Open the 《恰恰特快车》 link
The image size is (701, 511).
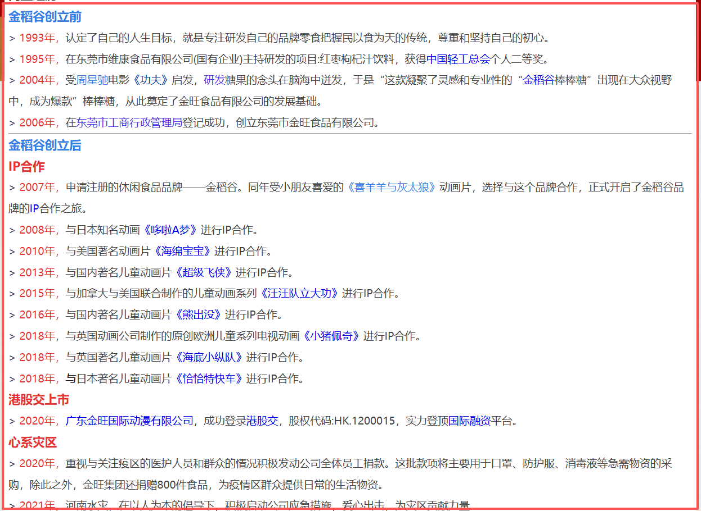pyautogui.click(x=209, y=378)
